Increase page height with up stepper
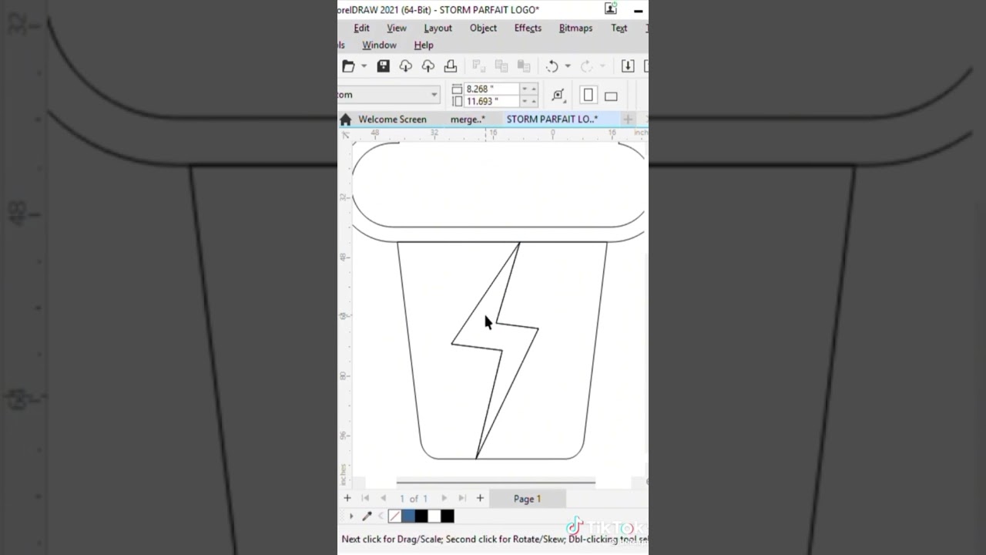 pyautogui.click(x=534, y=101)
